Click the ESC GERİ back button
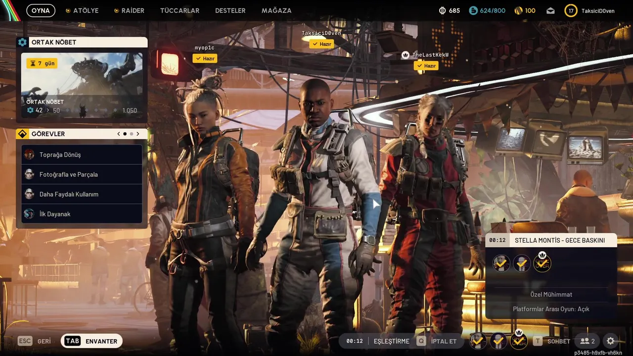The image size is (633, 356). [35, 341]
